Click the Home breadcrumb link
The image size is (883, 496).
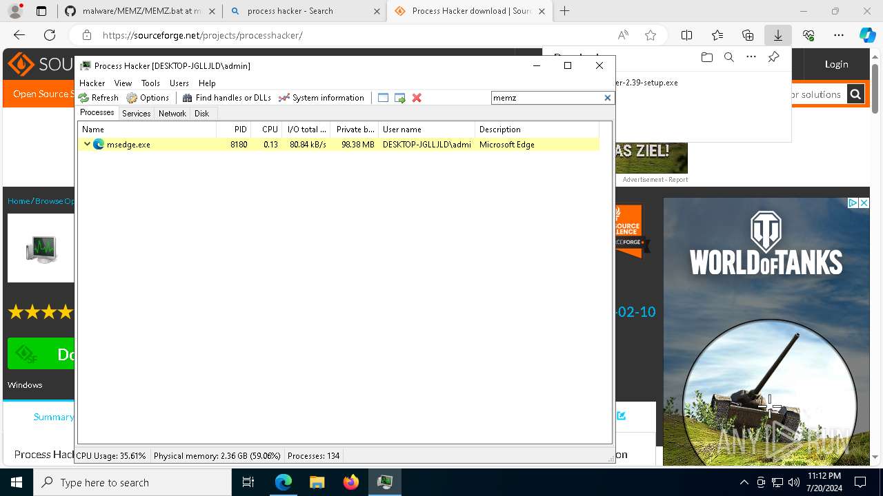[x=19, y=201]
